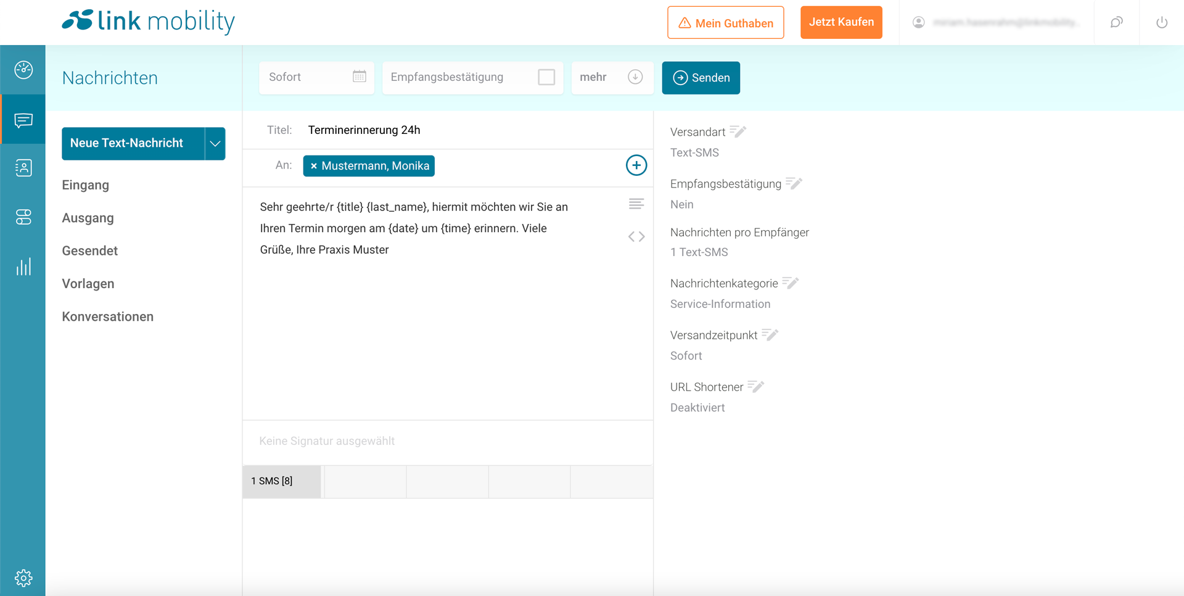This screenshot has height=596, width=1184.
Task: Click the Senden button
Action: pyautogui.click(x=701, y=78)
